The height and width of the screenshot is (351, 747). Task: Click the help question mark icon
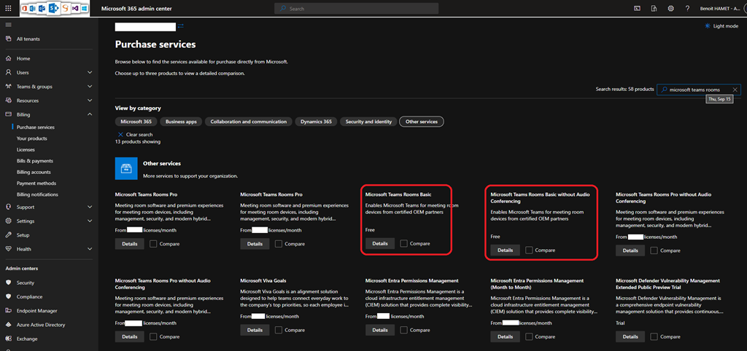point(687,9)
